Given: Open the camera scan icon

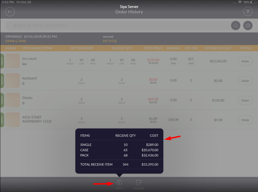Looking at the screenshot, I should pyautogui.click(x=248, y=26).
